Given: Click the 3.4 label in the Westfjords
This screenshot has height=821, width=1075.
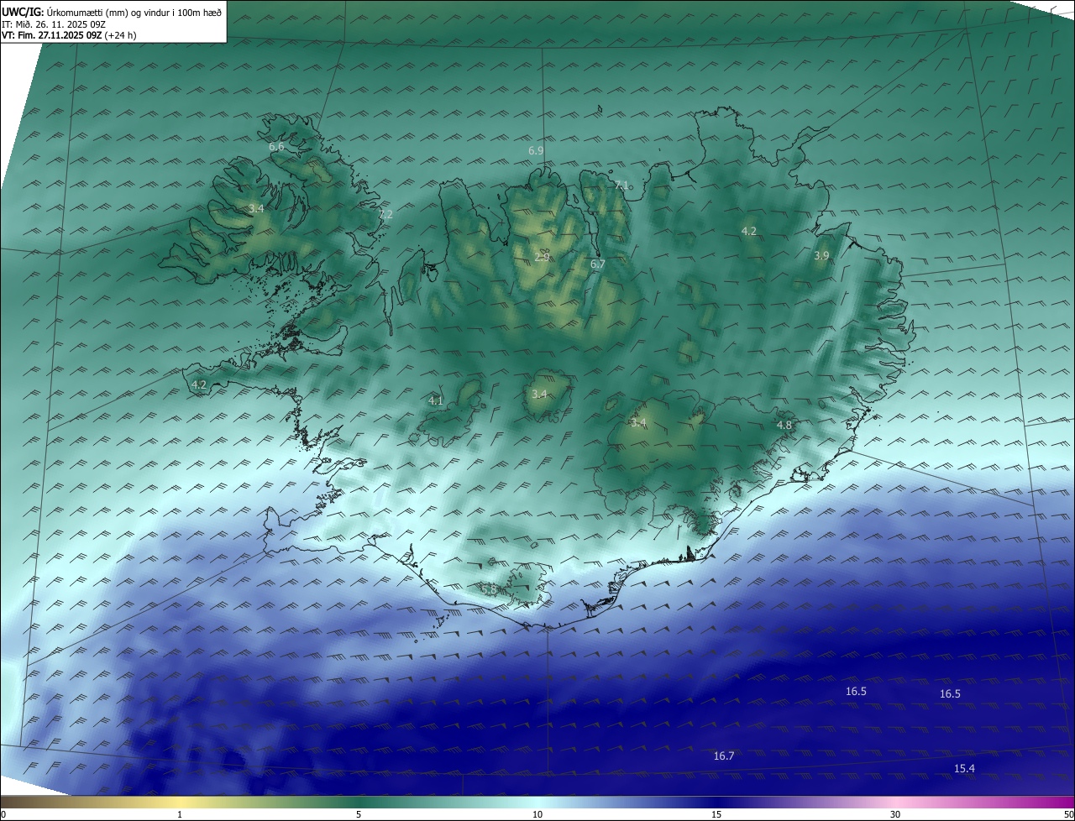Looking at the screenshot, I should click(x=256, y=209).
